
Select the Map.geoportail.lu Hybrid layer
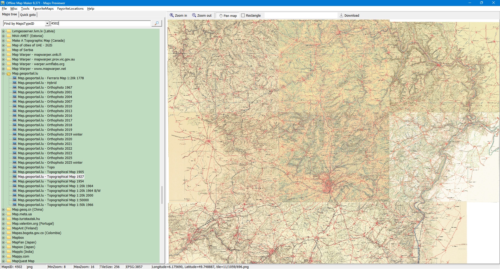point(37,83)
